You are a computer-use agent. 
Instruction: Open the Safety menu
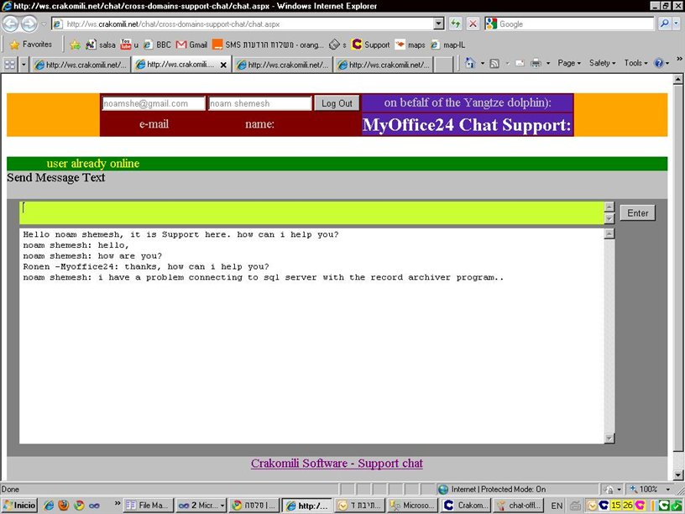(603, 63)
